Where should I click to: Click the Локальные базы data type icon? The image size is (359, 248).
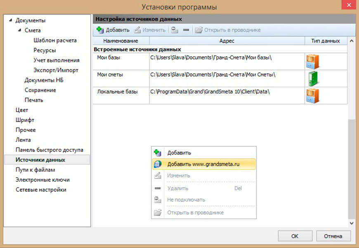tap(312, 95)
